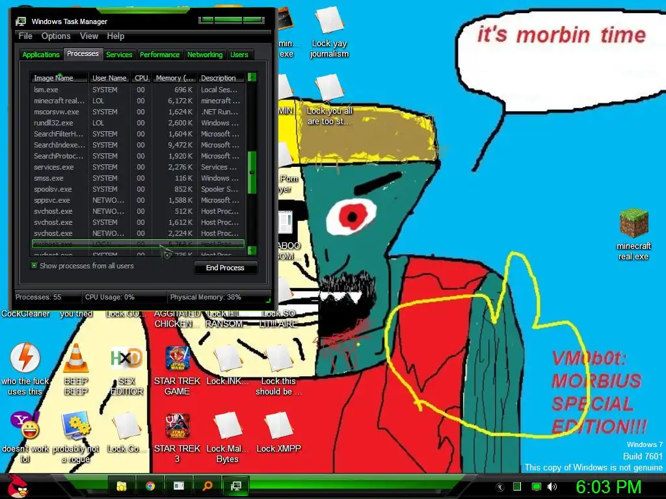Select the Task Manager taskbar button

pyautogui.click(x=235, y=486)
